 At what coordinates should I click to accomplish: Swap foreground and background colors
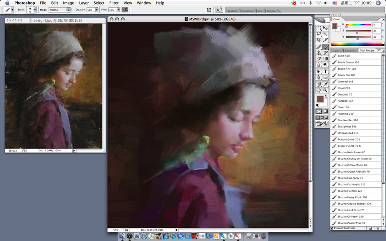(x=326, y=96)
